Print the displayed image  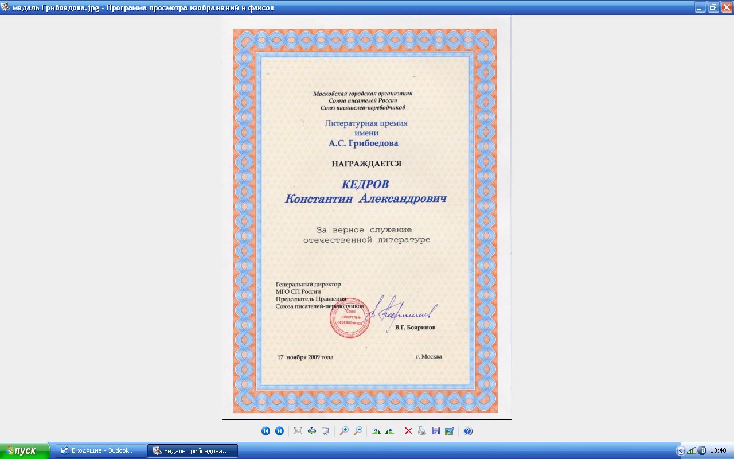click(422, 431)
